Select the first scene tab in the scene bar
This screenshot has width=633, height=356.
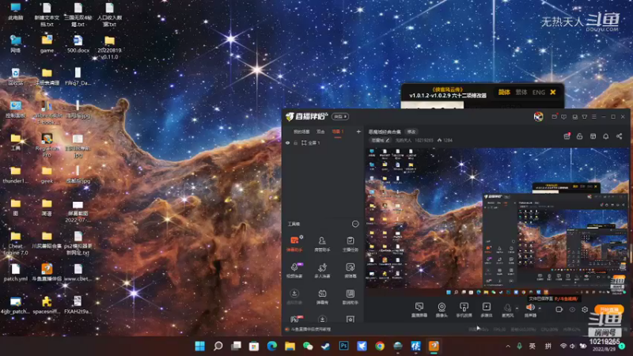click(301, 131)
